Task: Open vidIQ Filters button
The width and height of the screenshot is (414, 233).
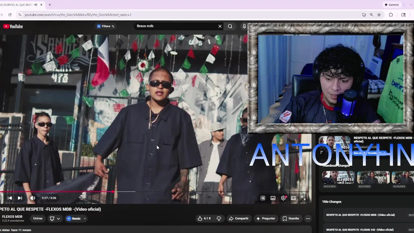Action: tap(106, 26)
